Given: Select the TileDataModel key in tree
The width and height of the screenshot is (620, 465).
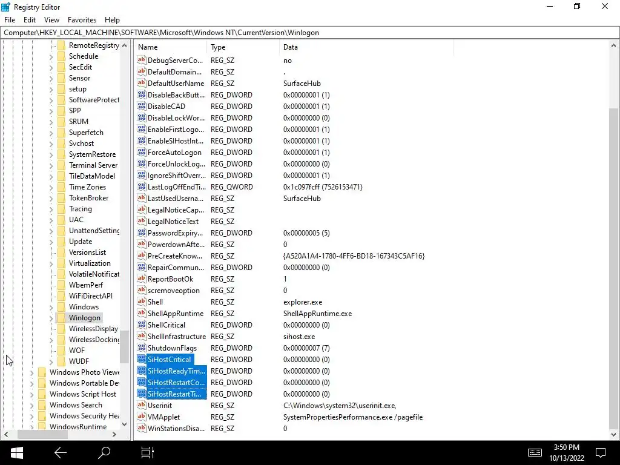Looking at the screenshot, I should [x=92, y=176].
